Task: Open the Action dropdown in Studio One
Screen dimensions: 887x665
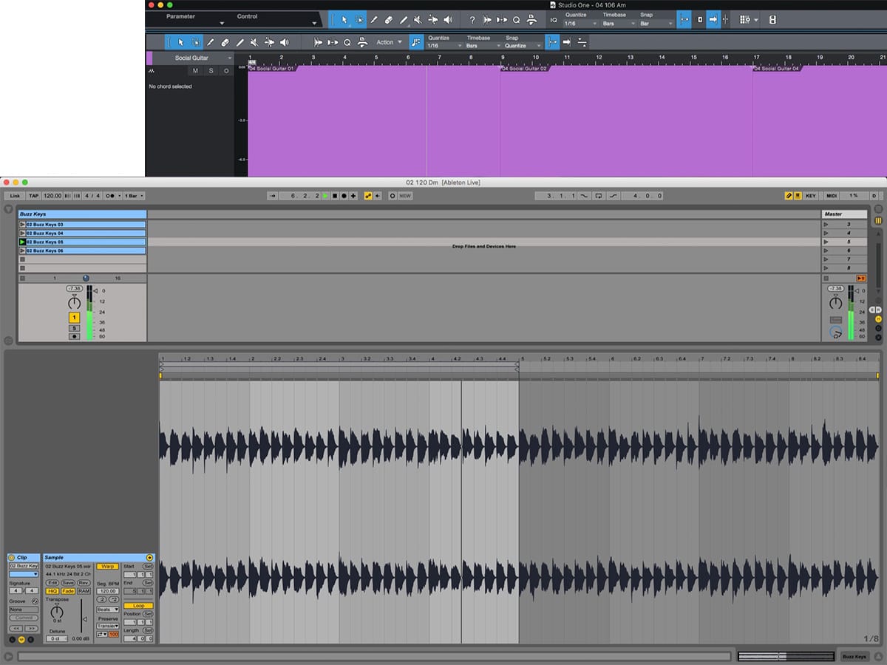Action: coord(389,42)
